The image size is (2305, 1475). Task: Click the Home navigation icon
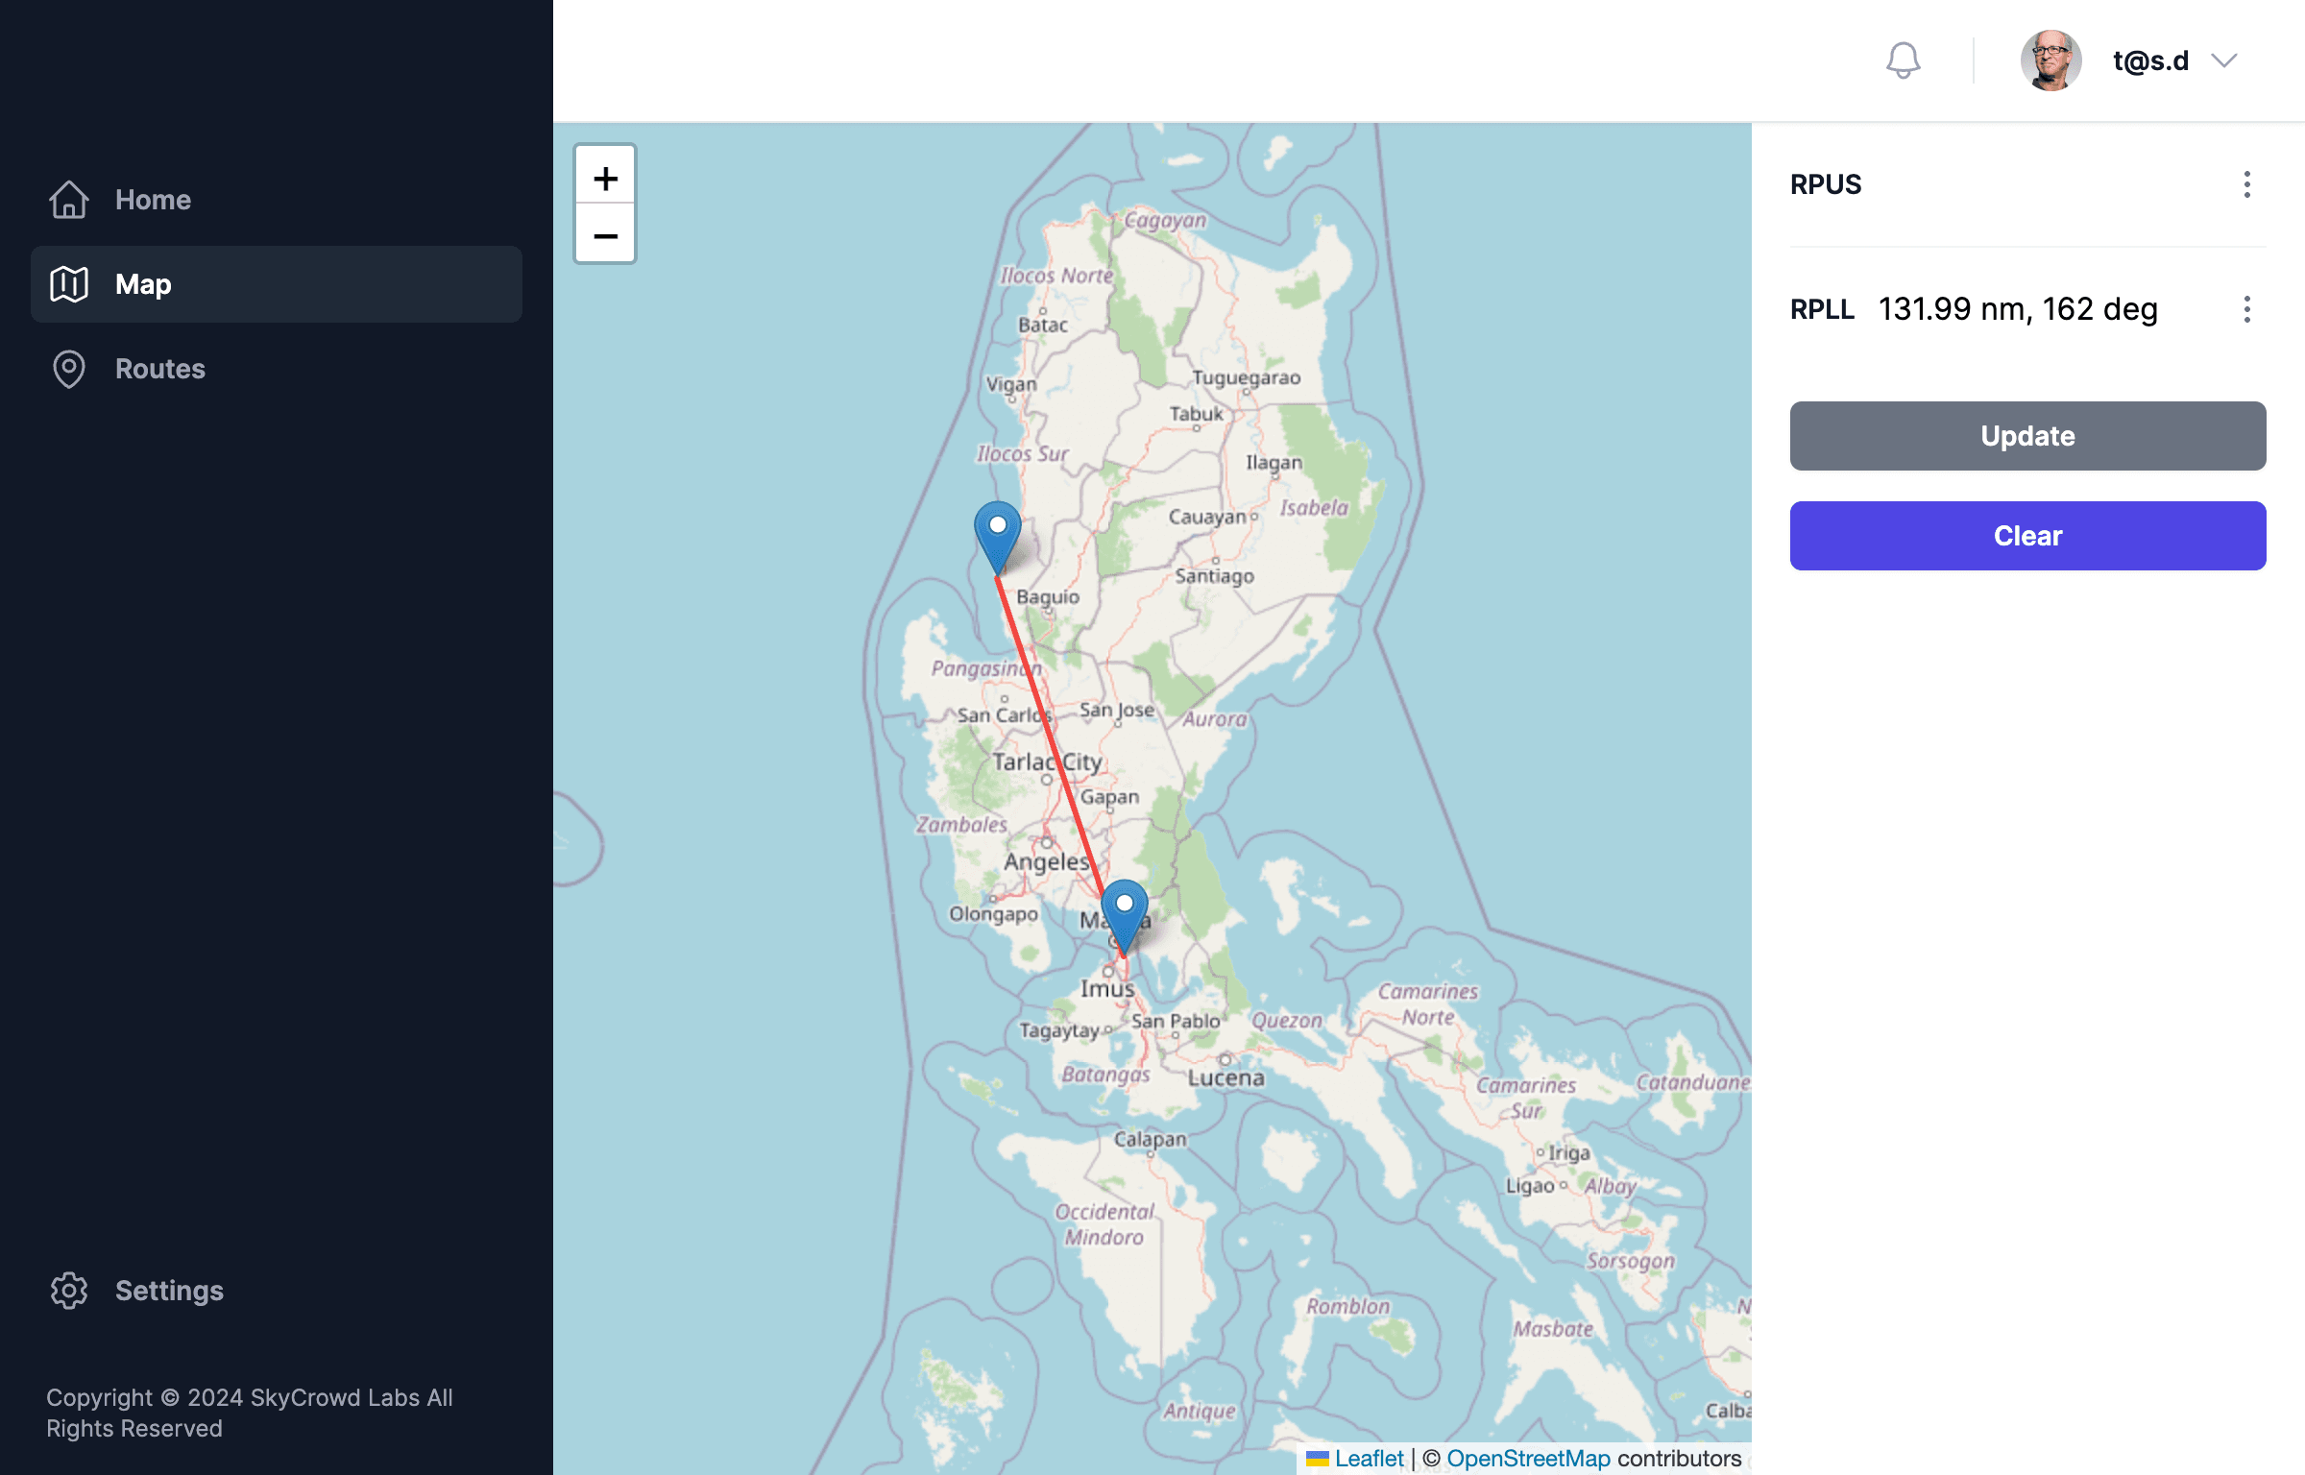[x=69, y=198]
